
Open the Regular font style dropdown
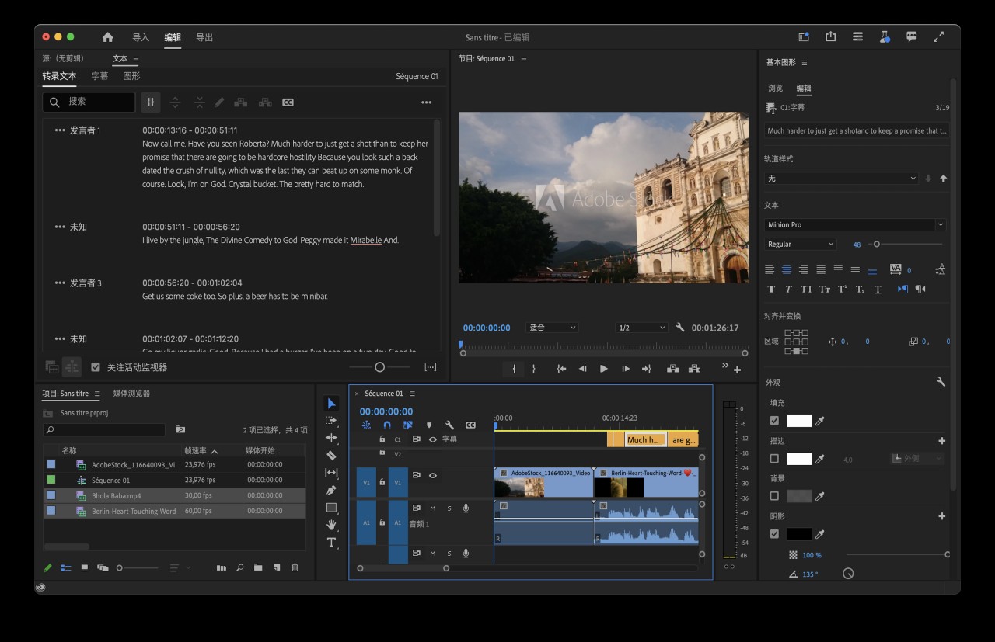pos(800,244)
